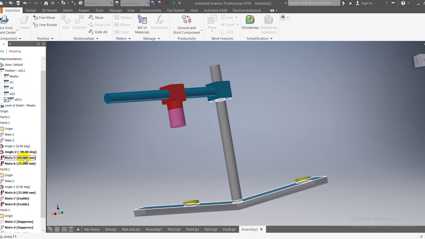This screenshot has width=425, height=239.
Task: Open the 3D Model ribbon tab
Action: (x=49, y=10)
